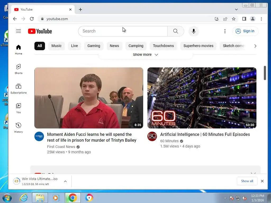Image resolution: width=271 pixels, height=203 pixels.
Task: Open Chrome three-dot menu
Action: (261, 19)
